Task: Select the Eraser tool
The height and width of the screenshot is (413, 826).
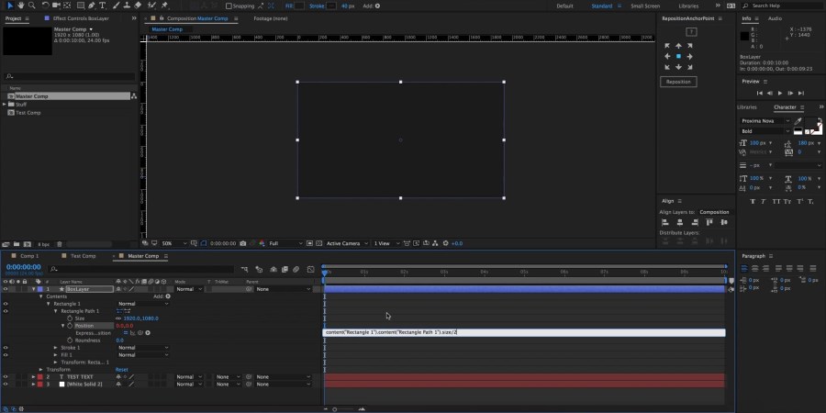Action: click(x=138, y=6)
